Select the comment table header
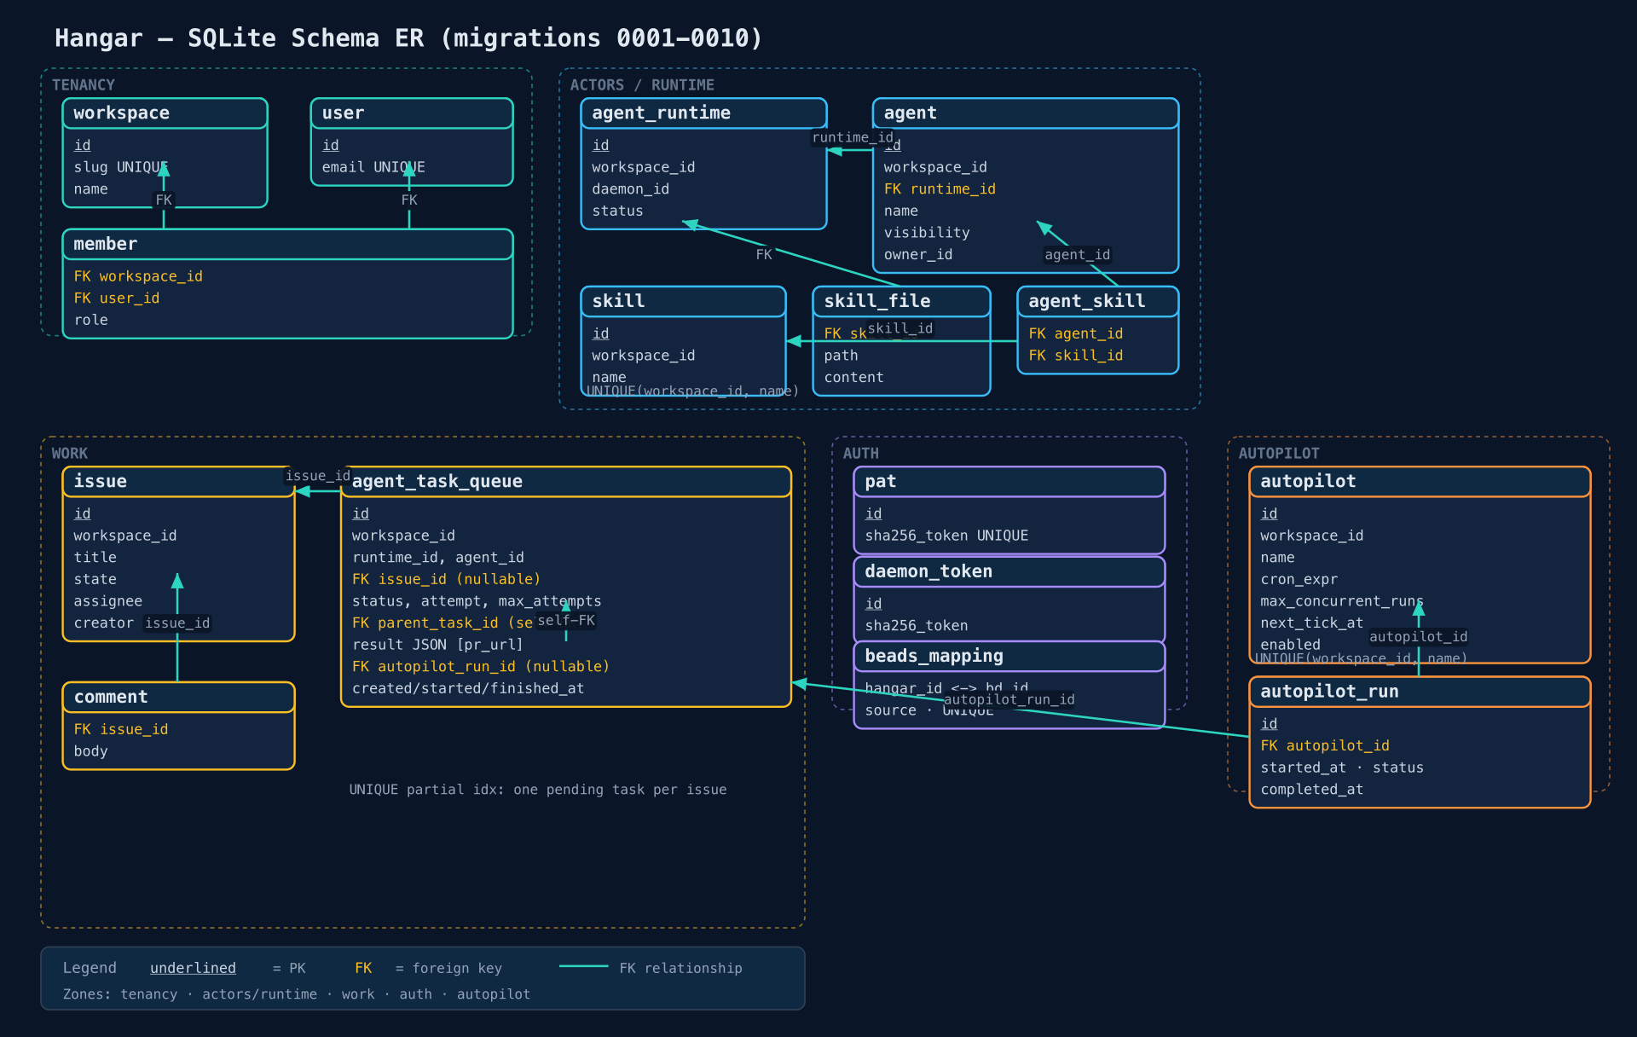1637x1037 pixels. coord(178,697)
